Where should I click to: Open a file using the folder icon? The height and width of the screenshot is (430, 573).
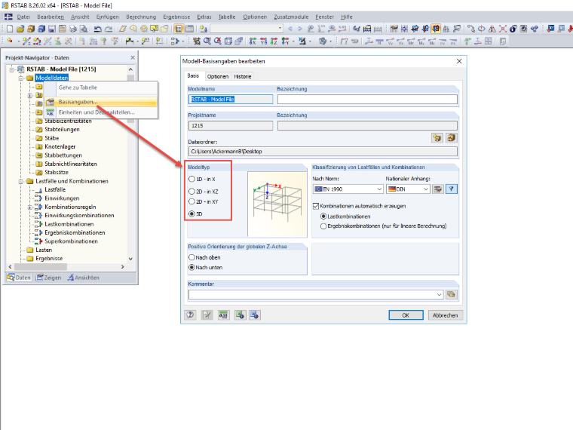20,29
